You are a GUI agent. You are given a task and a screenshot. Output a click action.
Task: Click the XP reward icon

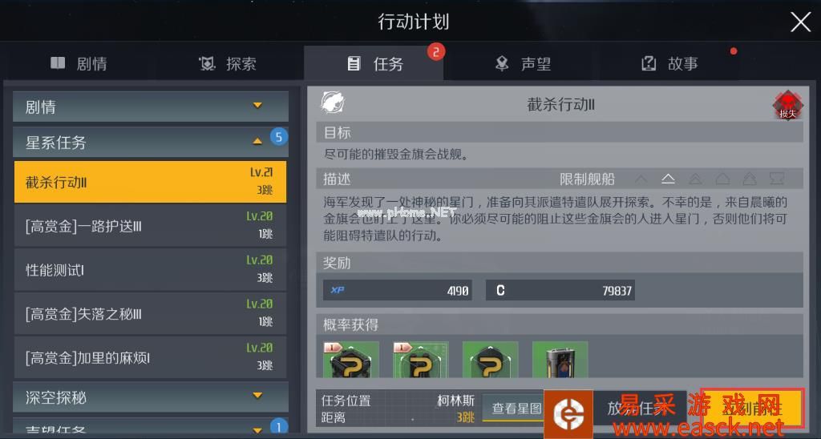(338, 290)
